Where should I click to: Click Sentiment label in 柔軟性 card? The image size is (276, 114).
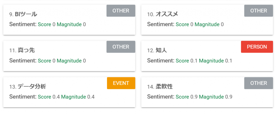[x=161, y=97]
